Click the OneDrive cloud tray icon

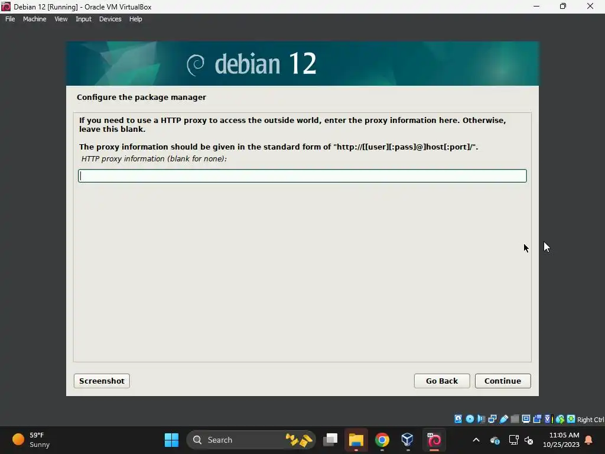pos(495,440)
